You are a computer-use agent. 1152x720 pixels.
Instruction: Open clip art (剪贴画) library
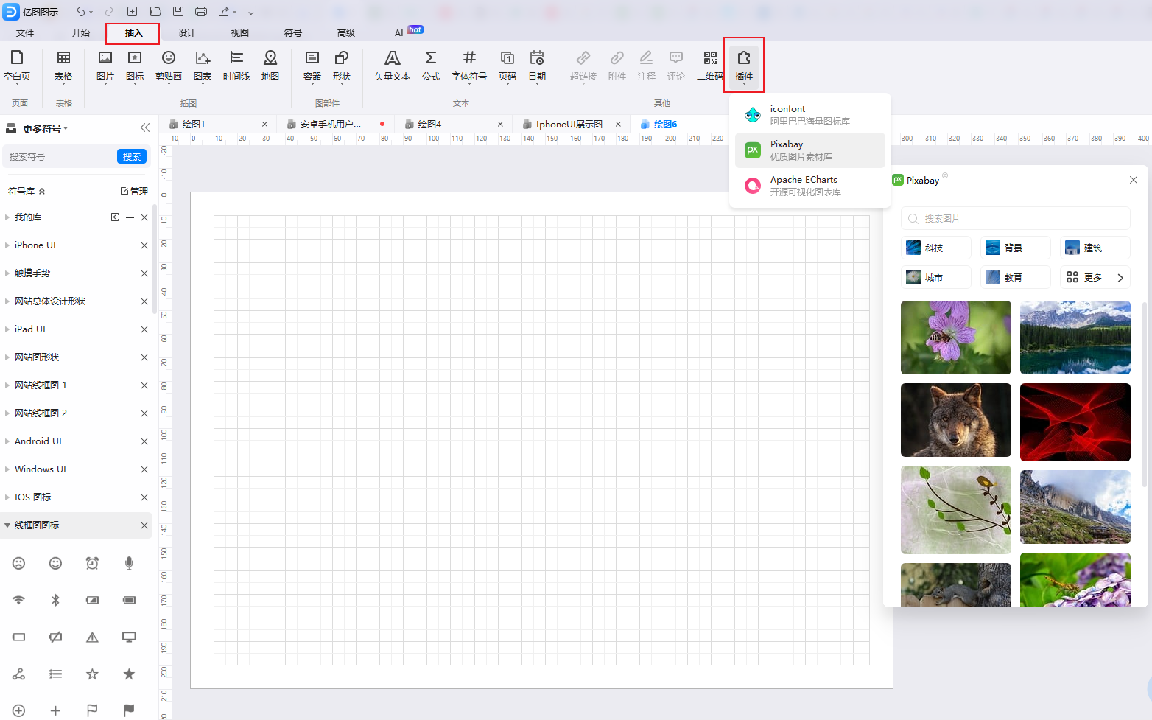169,66
